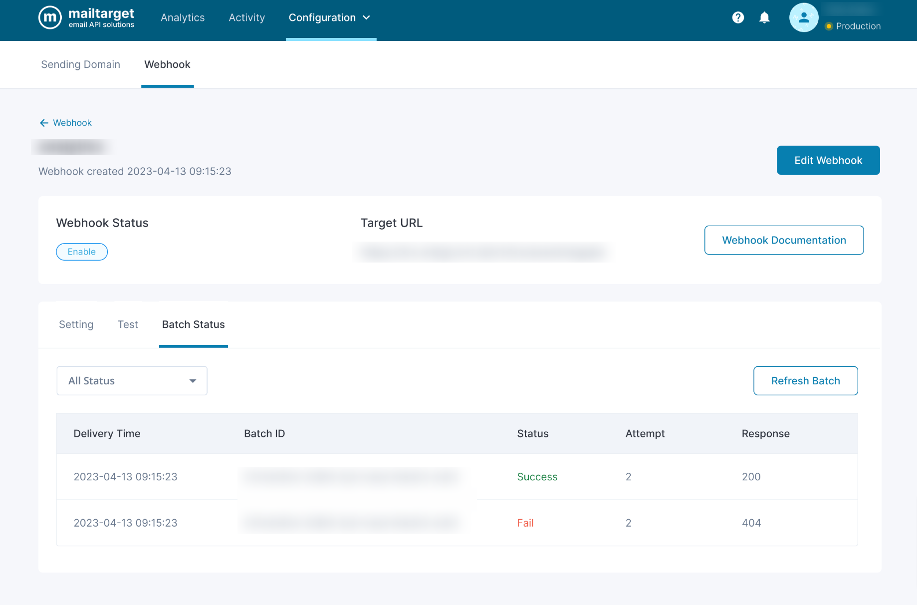The height and width of the screenshot is (605, 917).
Task: Click the user profile avatar
Action: 803,18
